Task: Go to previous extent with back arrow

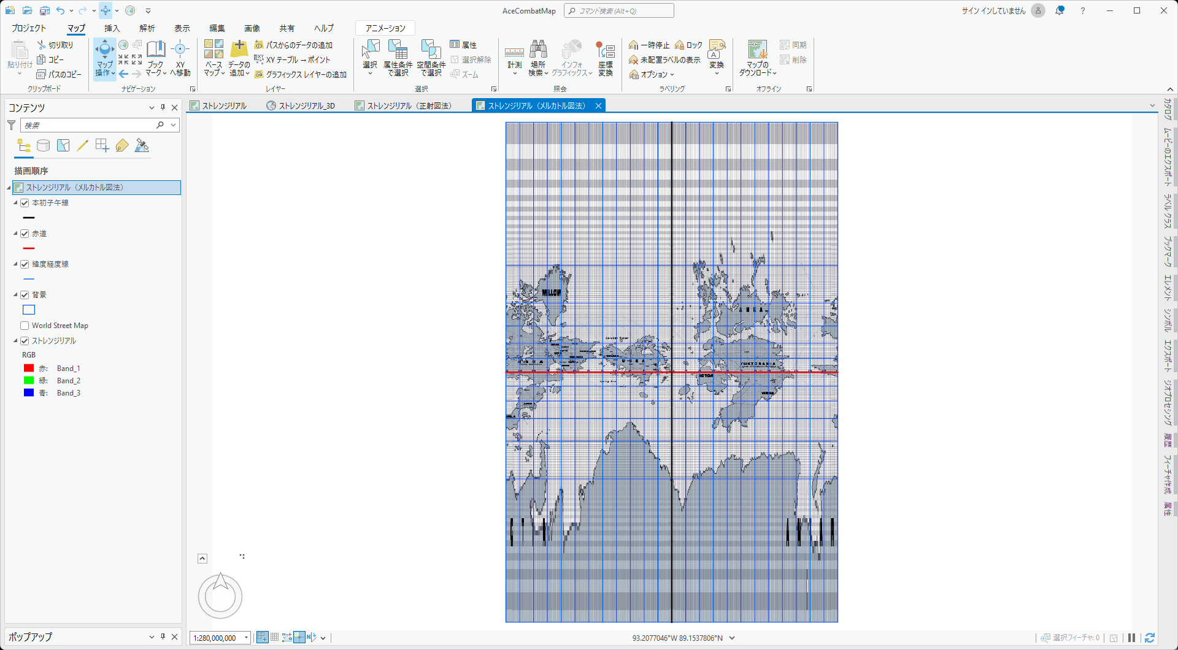Action: point(123,74)
